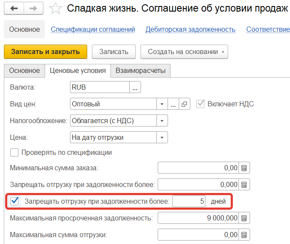Screen dimensions: 290x244
Task: Open calculator for Запрещать отгрузку debt amount
Action: (244, 185)
